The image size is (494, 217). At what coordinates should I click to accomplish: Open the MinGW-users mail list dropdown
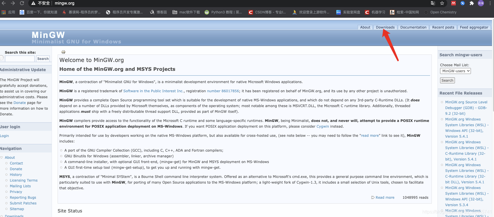(x=455, y=71)
